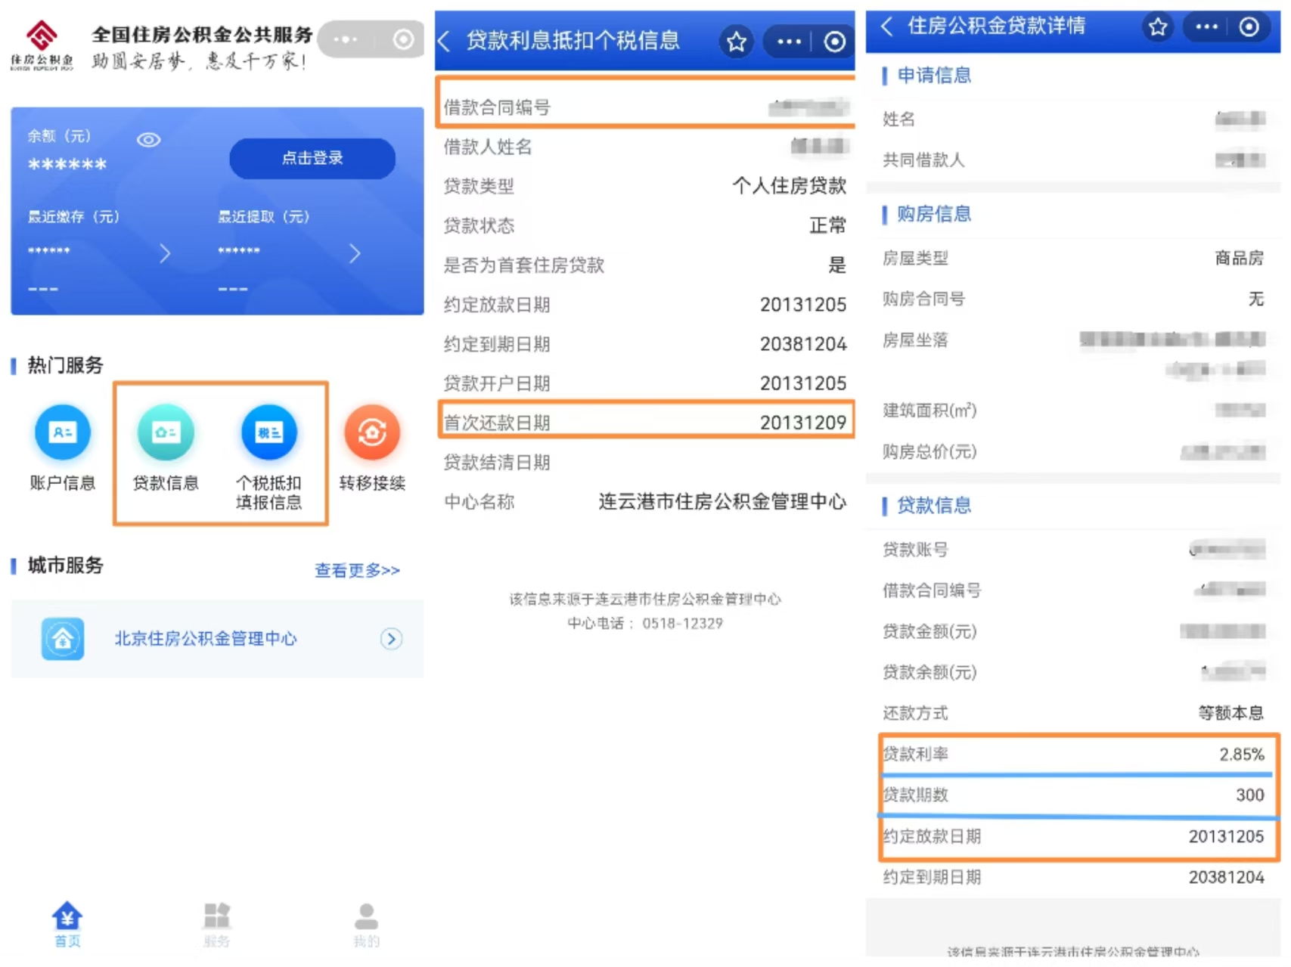Screen dimensions: 1291x967
Task: Open 北京住房公积金管理中心 entry
Action: coord(217,639)
